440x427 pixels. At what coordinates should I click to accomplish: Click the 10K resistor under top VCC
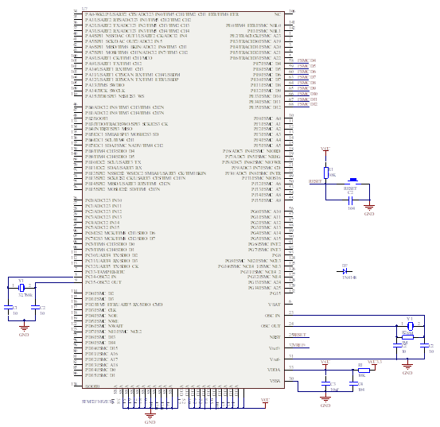point(325,173)
